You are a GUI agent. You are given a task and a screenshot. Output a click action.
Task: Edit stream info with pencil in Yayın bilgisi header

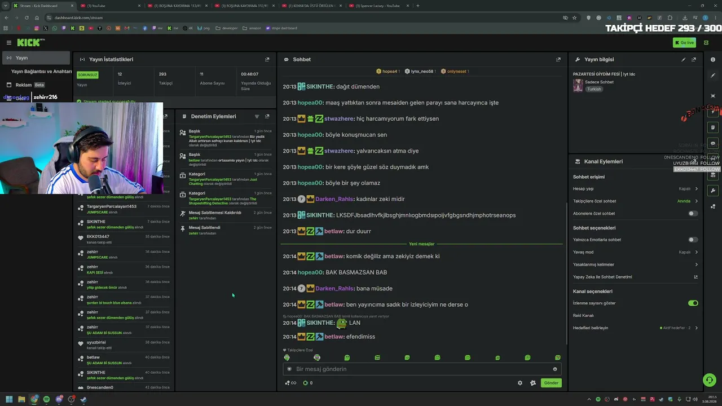[684, 59]
